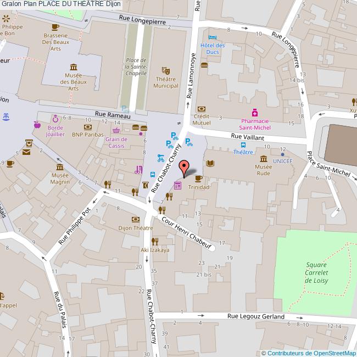Click the Borde Joaillier jewelry icon
Viewport: 357px width, 357px height.
[x=55, y=118]
